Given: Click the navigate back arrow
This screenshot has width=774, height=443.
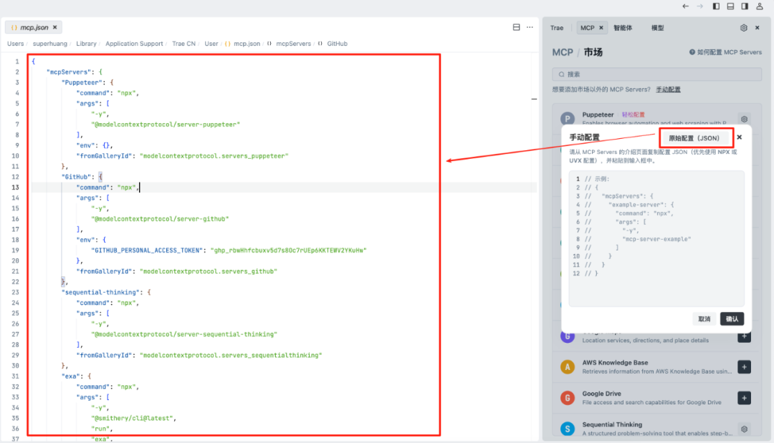Looking at the screenshot, I should (x=686, y=6).
